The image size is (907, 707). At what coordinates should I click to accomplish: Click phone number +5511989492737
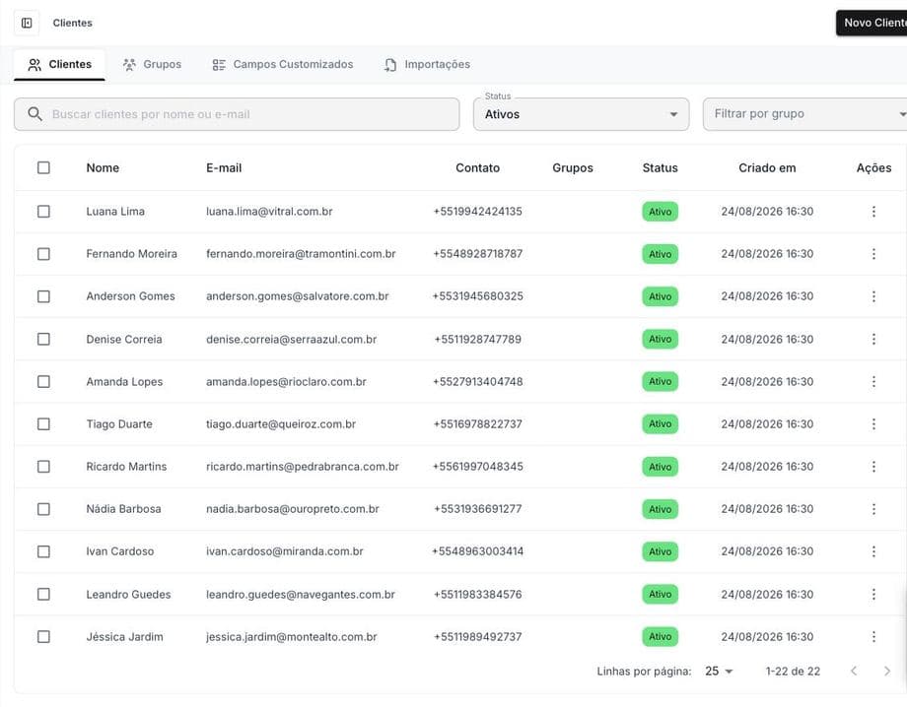pyautogui.click(x=478, y=636)
